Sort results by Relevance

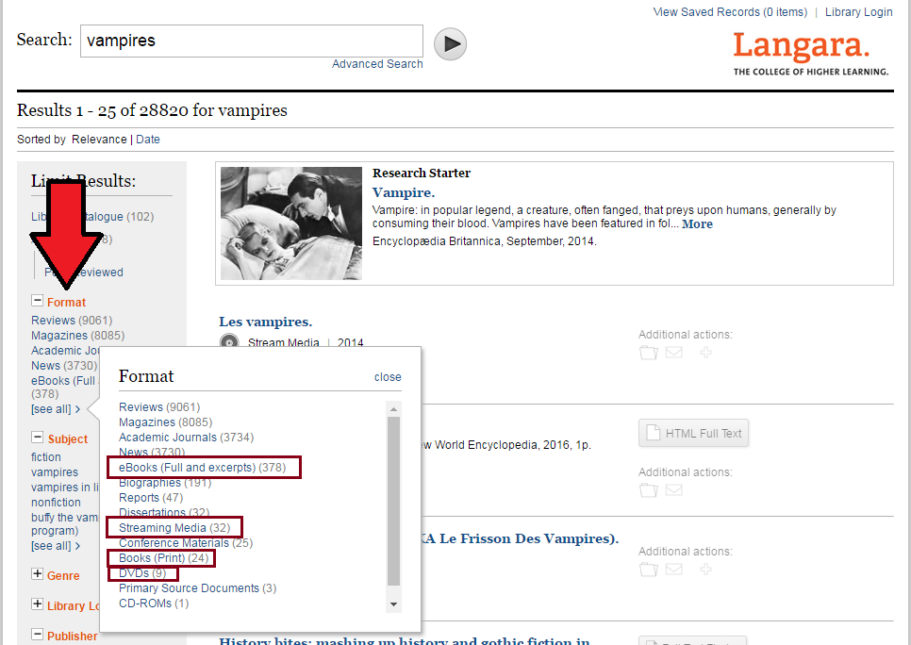coord(99,140)
